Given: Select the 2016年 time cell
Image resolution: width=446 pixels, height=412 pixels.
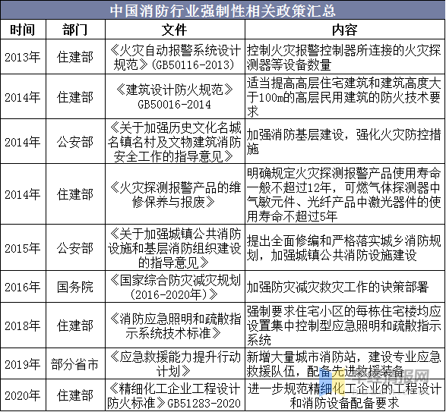Looking at the screenshot, I should 23,287.
